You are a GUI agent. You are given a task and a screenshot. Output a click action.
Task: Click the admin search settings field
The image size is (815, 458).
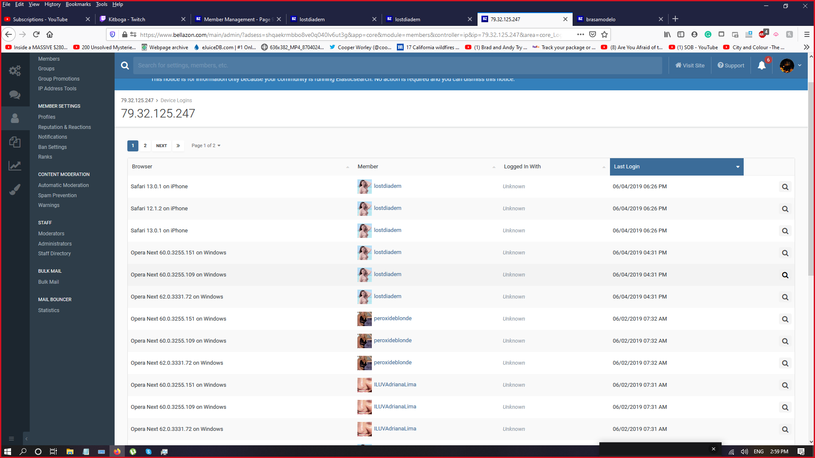pos(397,65)
